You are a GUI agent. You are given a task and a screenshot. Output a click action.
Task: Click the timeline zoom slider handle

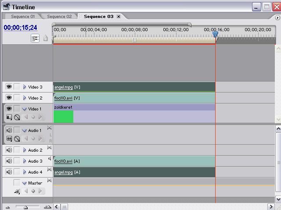(25, 207)
